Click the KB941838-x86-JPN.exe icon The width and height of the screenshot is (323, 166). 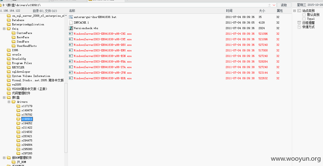point(71,73)
